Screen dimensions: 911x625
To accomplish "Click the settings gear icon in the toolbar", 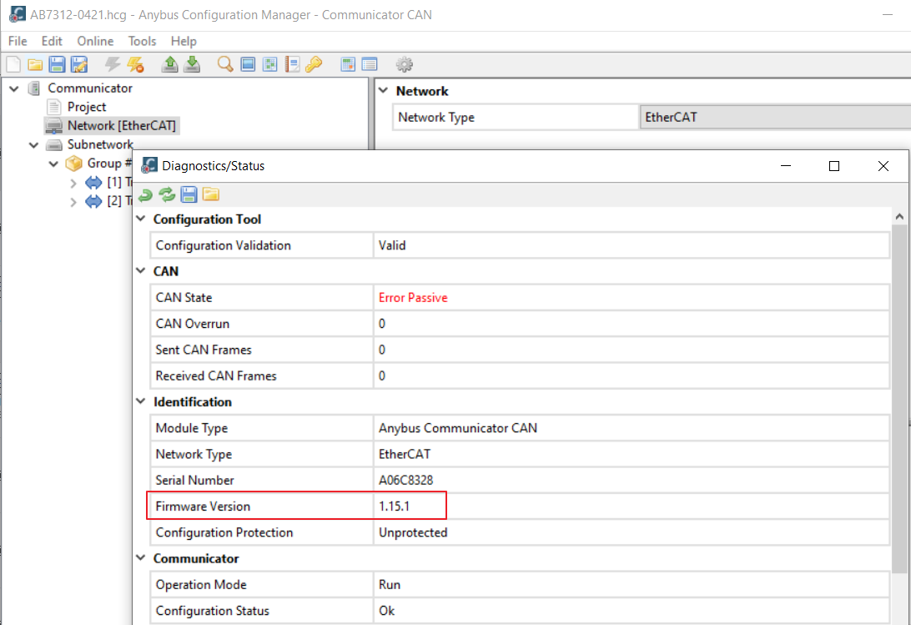I will coord(404,64).
